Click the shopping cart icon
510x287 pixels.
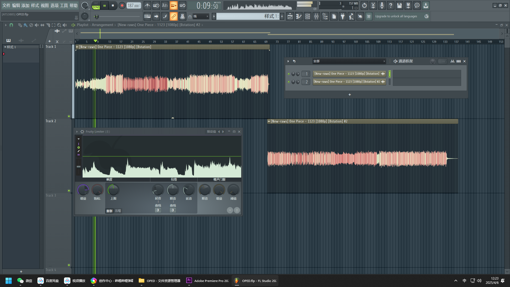pos(369,16)
